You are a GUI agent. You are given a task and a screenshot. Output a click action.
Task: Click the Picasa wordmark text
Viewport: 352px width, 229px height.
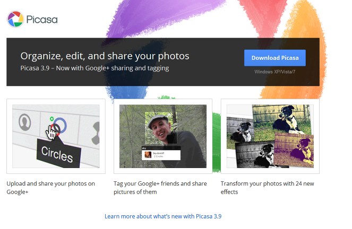click(42, 20)
